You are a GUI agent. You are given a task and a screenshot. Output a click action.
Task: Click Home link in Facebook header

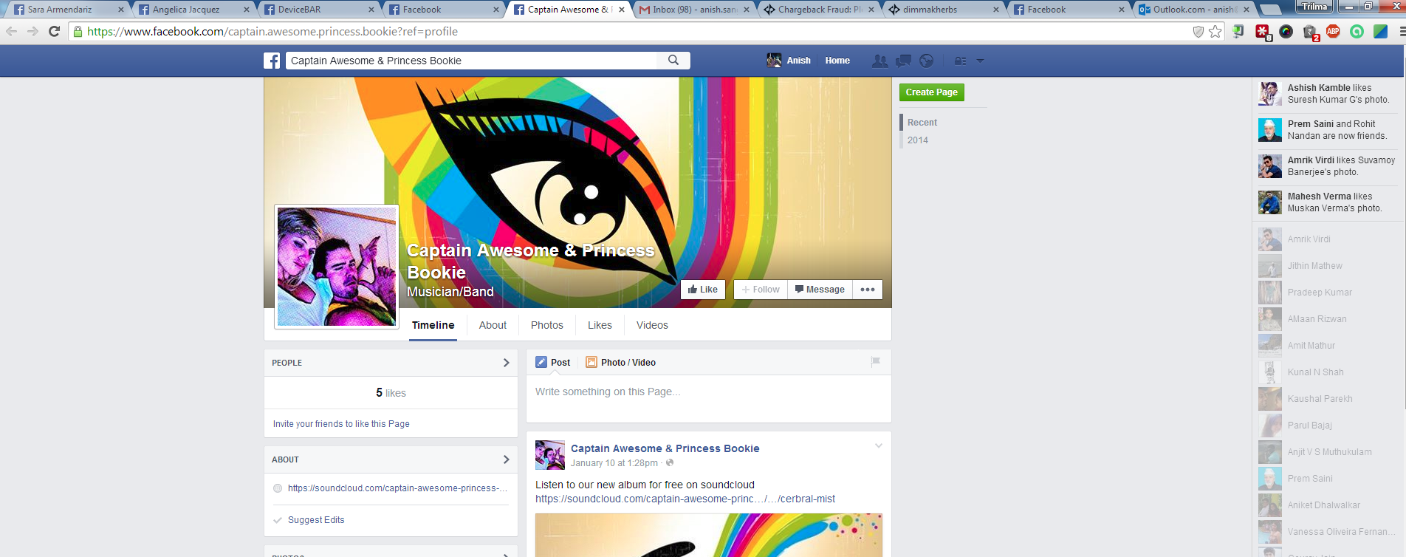pyautogui.click(x=837, y=61)
